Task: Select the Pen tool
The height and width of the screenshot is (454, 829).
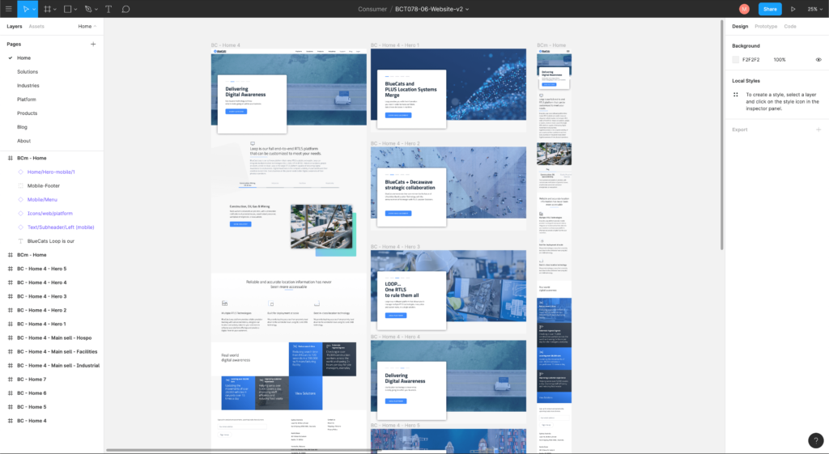Action: [88, 9]
